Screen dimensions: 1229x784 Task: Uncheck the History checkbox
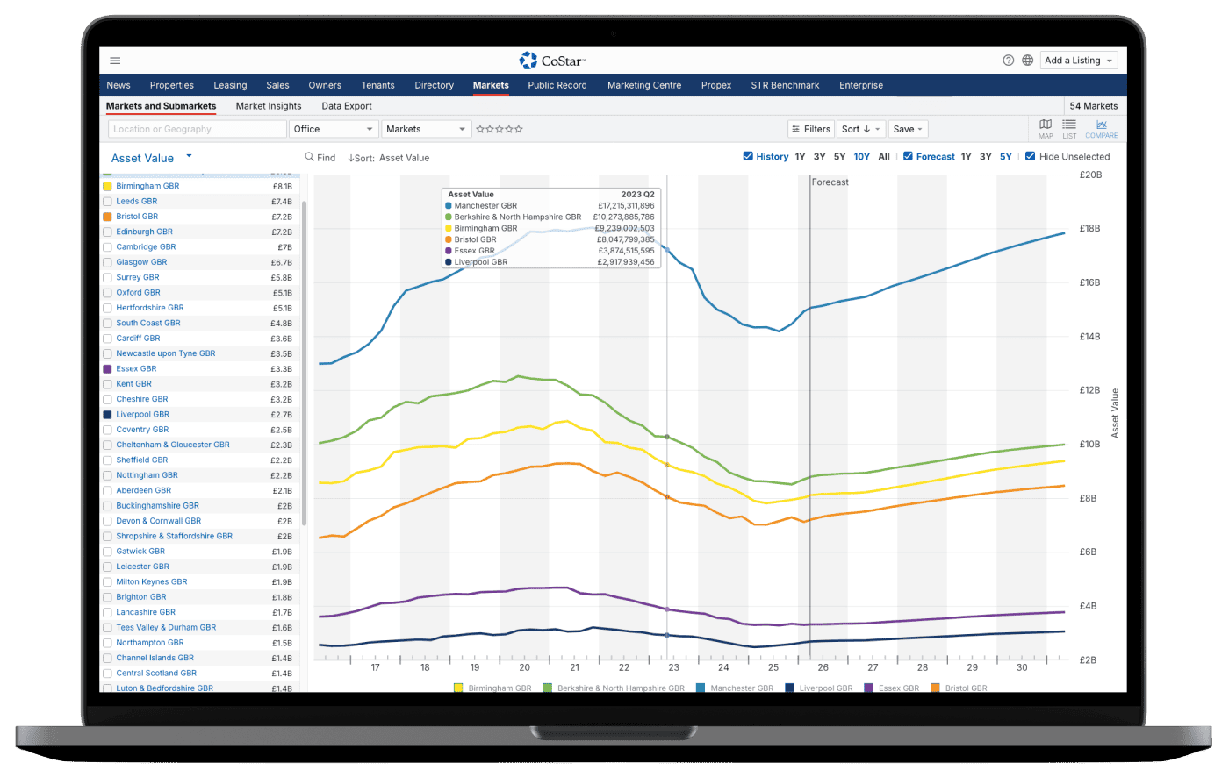click(x=748, y=157)
